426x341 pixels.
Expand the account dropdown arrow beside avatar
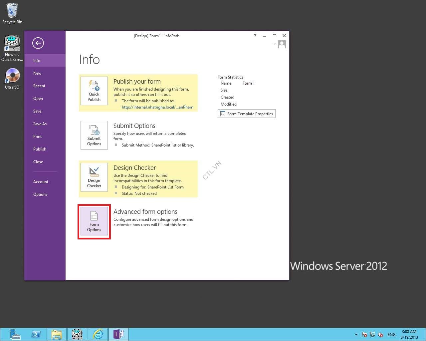(275, 44)
